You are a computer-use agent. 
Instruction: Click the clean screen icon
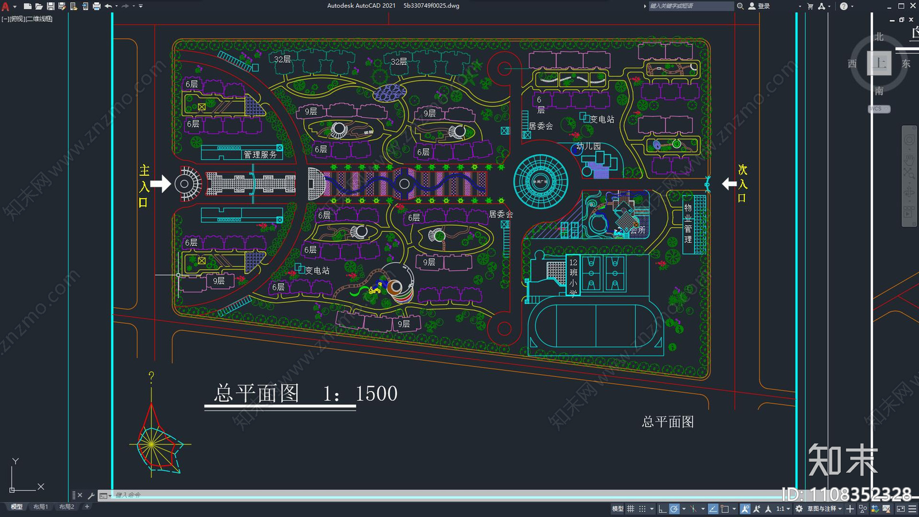pos(901,508)
